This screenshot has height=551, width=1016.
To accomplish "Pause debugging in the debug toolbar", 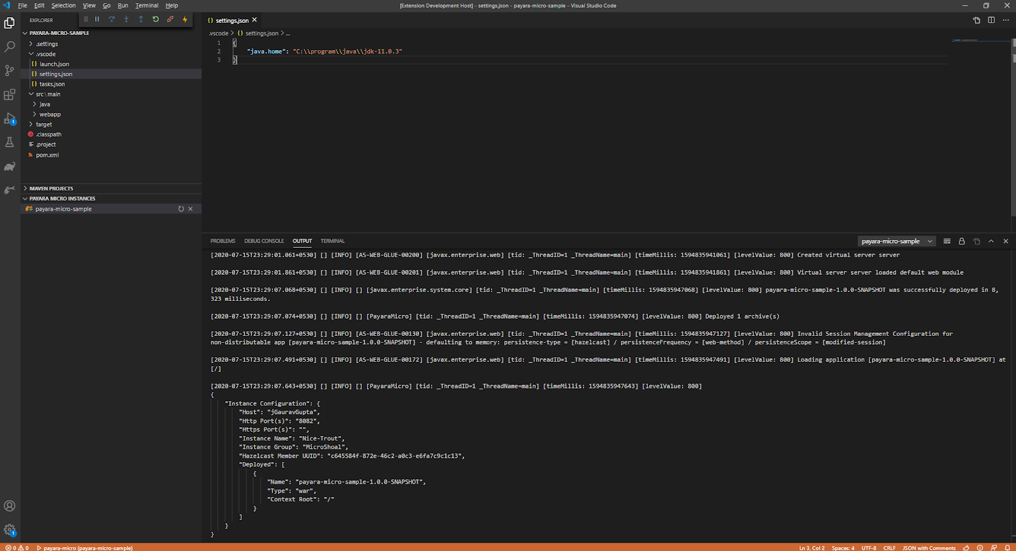I will 97,20.
